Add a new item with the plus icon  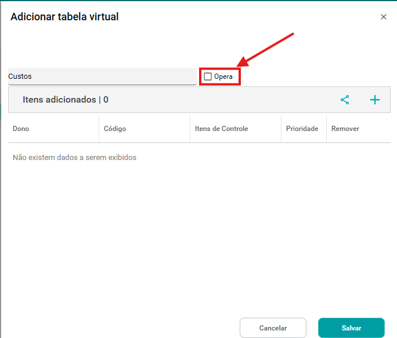(x=375, y=100)
